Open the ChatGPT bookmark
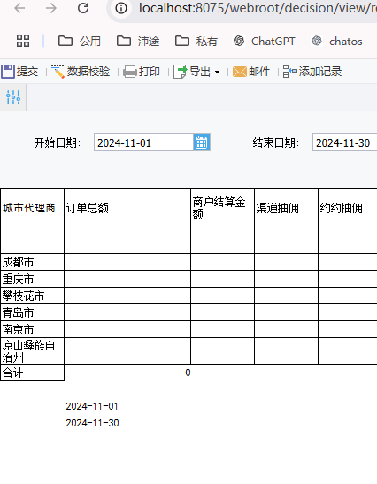This screenshot has width=377, height=484. pos(265,41)
